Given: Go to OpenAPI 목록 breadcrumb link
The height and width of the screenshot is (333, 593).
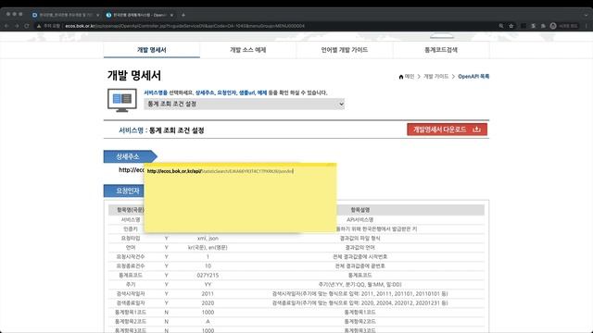Looking at the screenshot, I should click(473, 77).
